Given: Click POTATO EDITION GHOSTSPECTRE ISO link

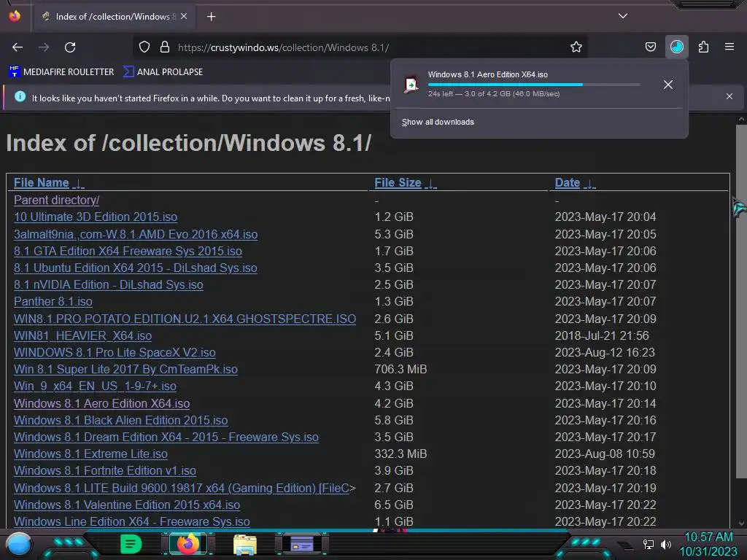Looking at the screenshot, I should 185,319.
